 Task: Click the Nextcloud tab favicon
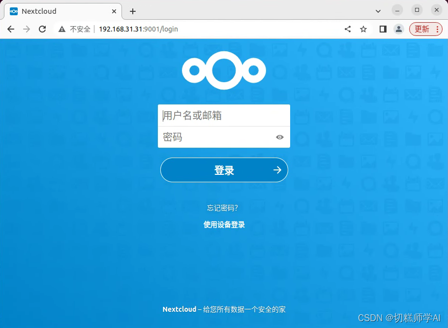(x=14, y=11)
